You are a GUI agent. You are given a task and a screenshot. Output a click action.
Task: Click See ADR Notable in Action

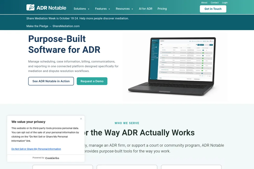[51, 81]
